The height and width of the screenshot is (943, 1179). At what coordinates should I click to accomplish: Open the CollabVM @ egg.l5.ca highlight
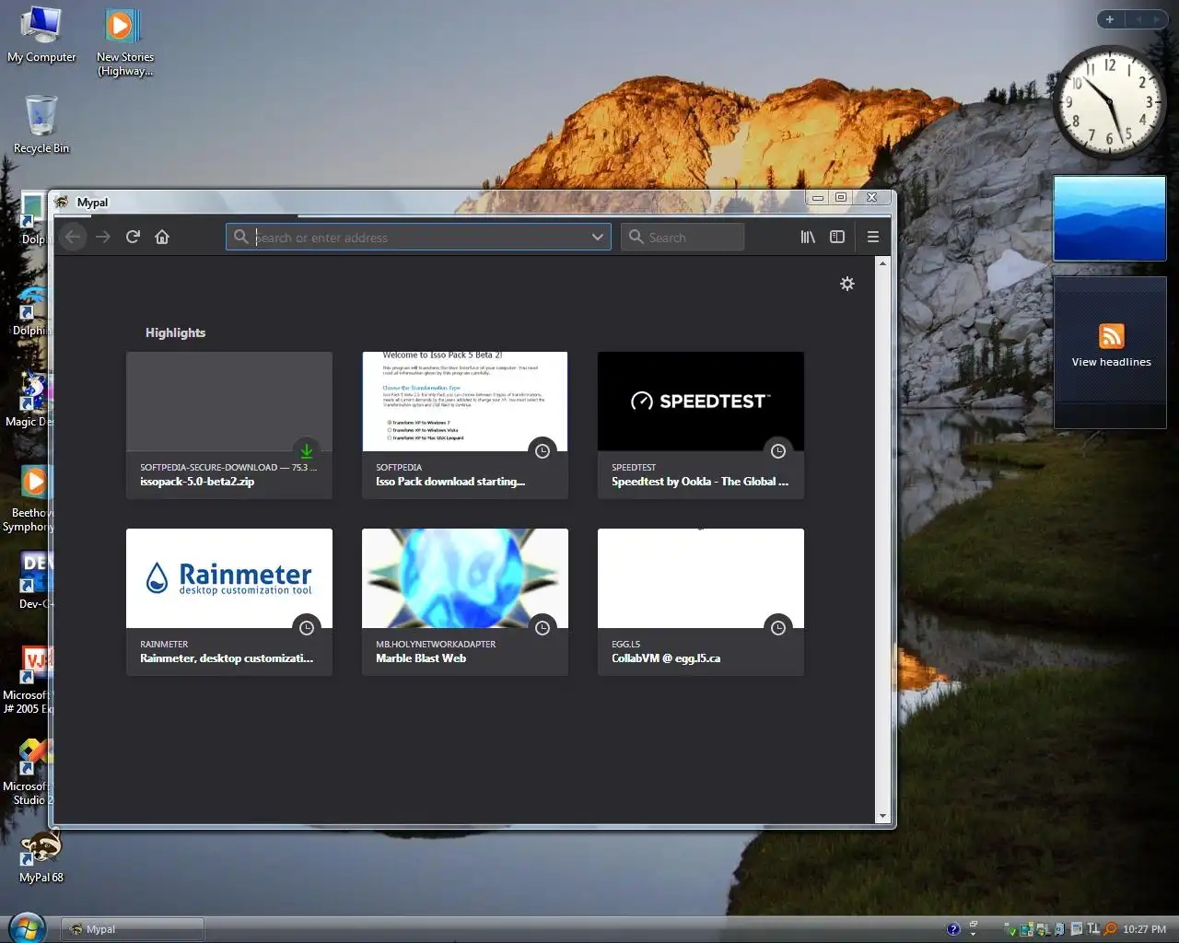click(701, 601)
